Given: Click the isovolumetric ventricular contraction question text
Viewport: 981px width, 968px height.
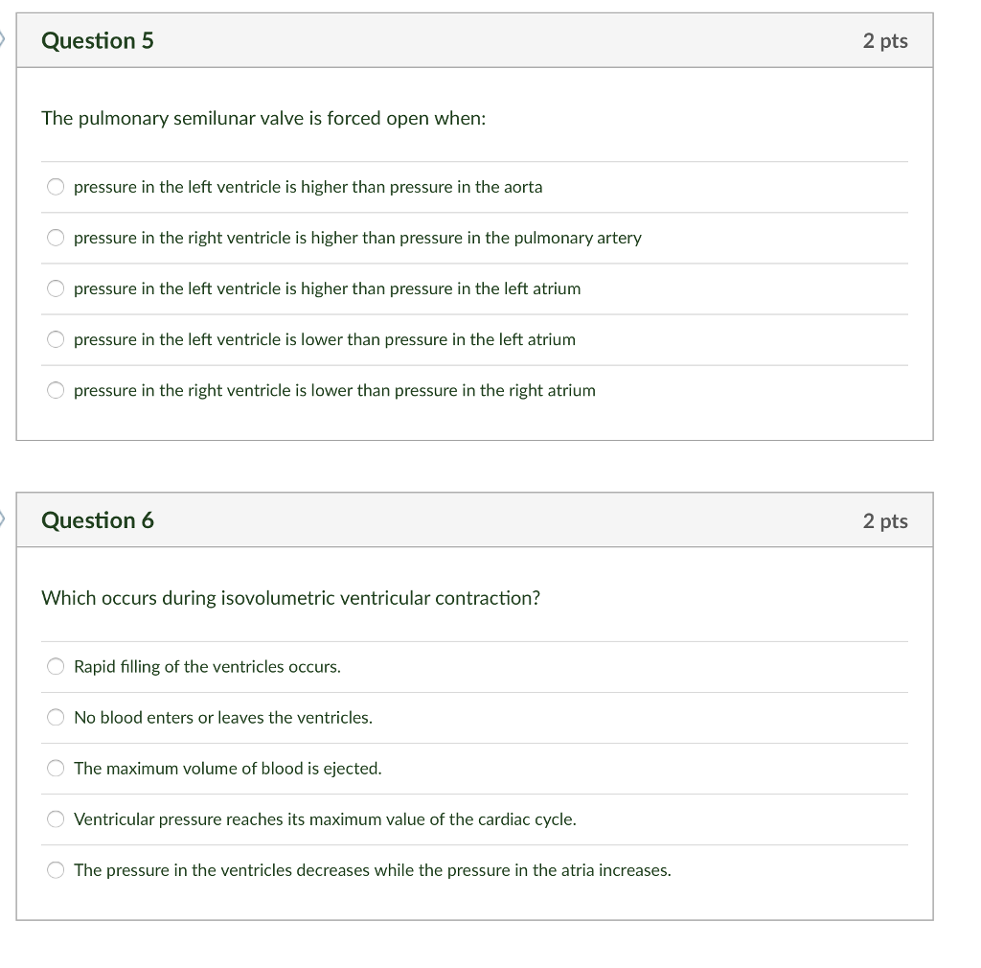Looking at the screenshot, I should tap(290, 598).
